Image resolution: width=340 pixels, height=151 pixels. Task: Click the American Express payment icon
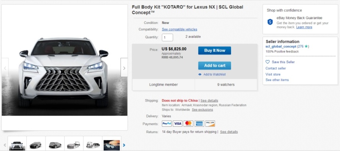coord(199,124)
